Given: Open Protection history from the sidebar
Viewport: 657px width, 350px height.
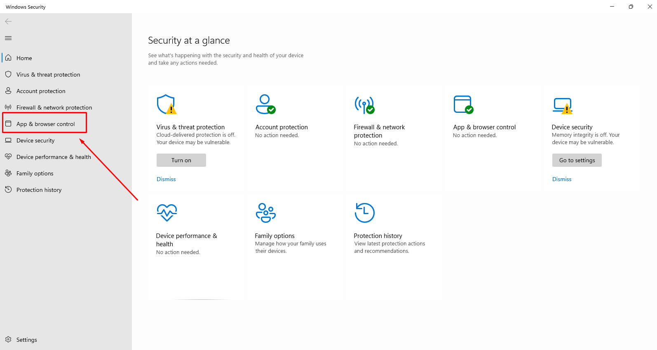Looking at the screenshot, I should (39, 190).
